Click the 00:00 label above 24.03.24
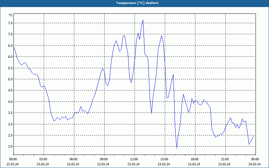The height and width of the screenshot is (168, 269). point(255,159)
